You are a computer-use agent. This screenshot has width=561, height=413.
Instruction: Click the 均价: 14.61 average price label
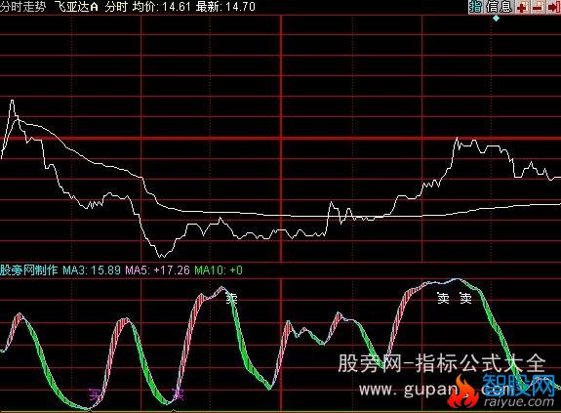click(161, 7)
